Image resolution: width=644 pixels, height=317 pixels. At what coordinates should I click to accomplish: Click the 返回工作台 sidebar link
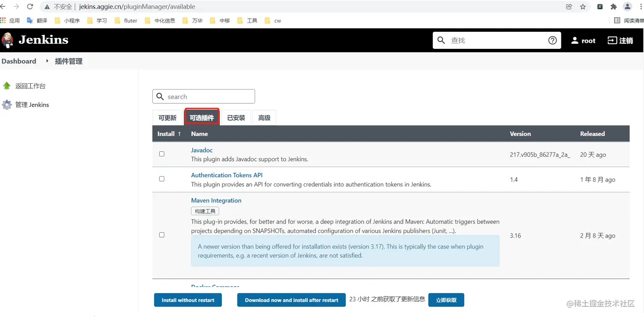click(30, 86)
